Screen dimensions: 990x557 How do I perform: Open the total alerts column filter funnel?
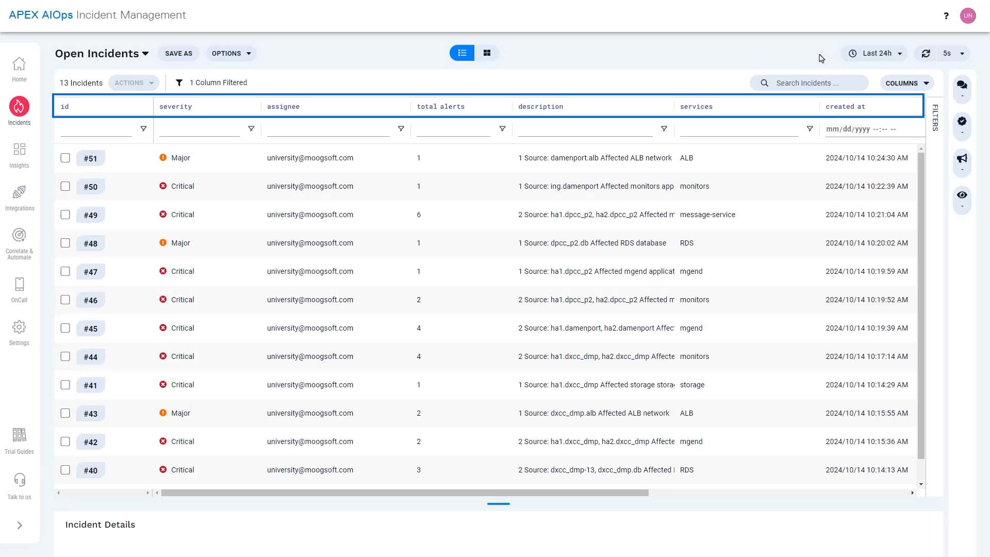502,129
